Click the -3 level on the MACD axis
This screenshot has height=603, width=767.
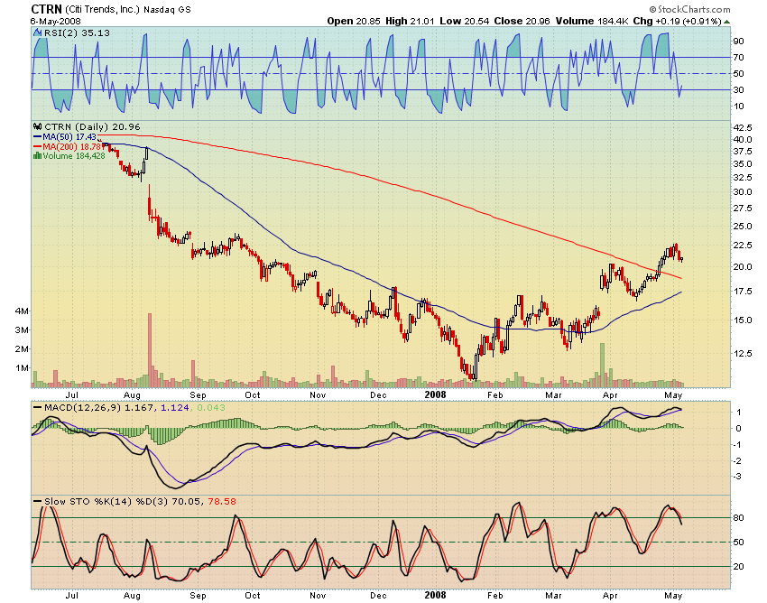[x=738, y=477]
